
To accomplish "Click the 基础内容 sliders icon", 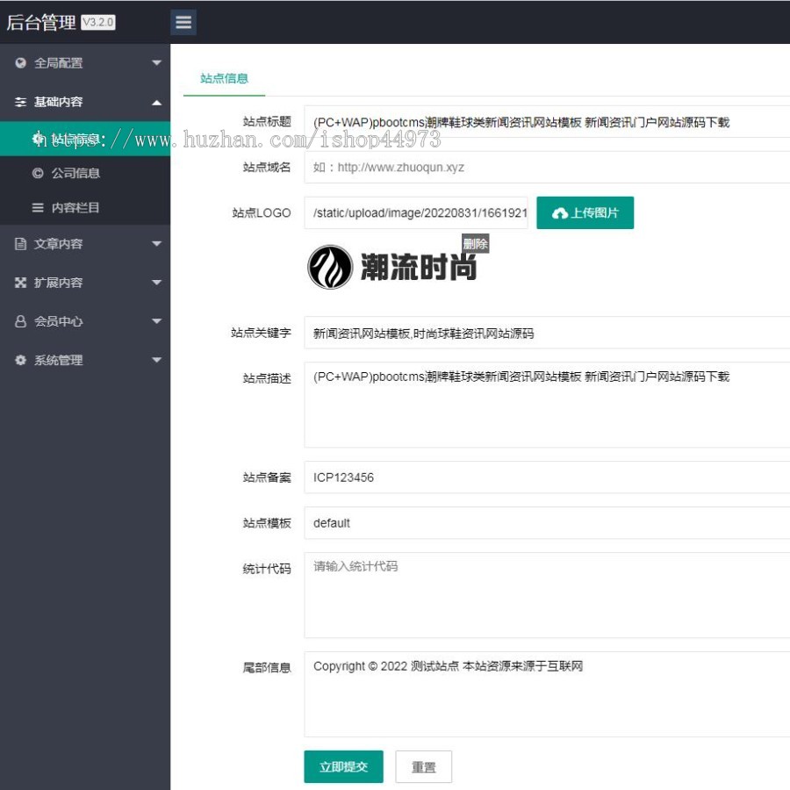I will (x=21, y=102).
